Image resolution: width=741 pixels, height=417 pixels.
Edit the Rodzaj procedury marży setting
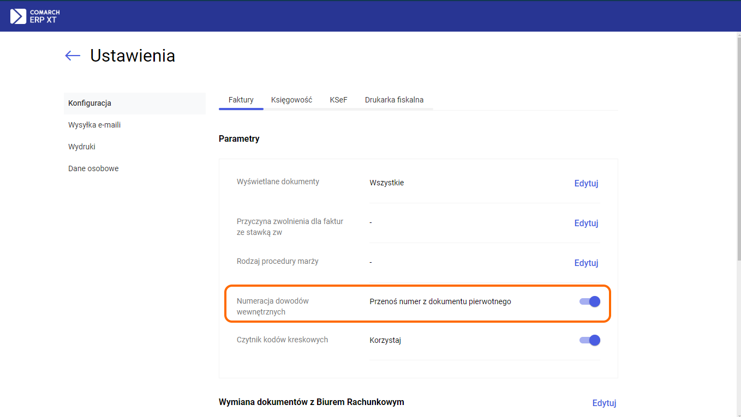[x=586, y=263]
